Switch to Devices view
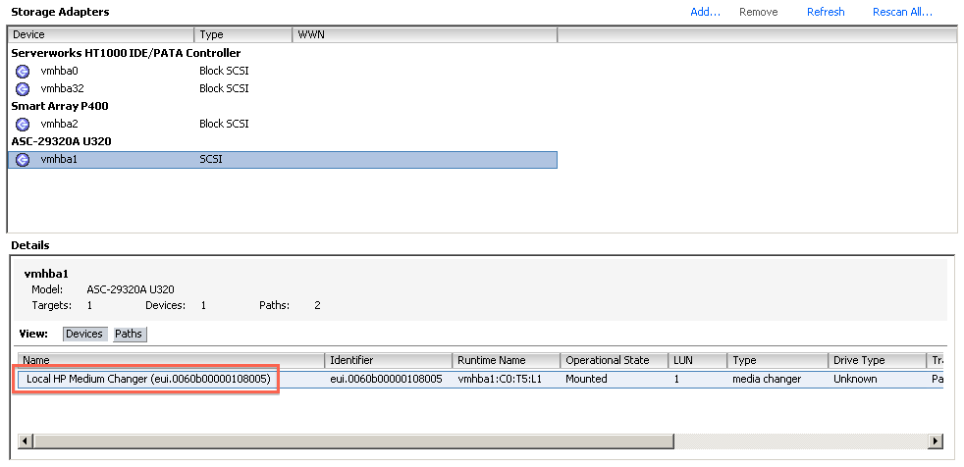This screenshot has width=964, height=467. click(84, 335)
